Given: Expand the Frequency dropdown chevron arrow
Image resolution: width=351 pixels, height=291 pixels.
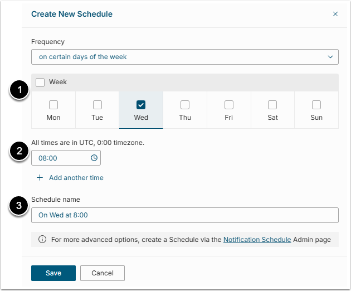Looking at the screenshot, I should (330, 57).
